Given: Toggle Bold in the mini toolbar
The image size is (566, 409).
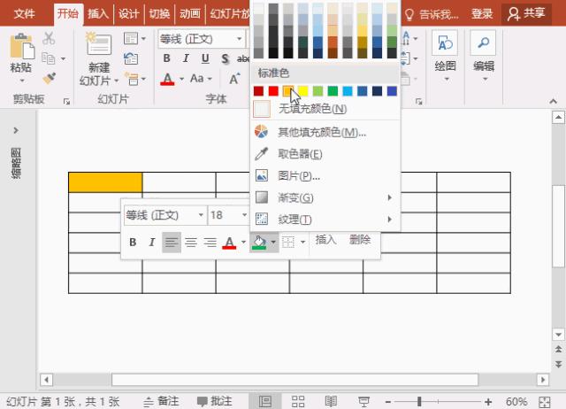Looking at the screenshot, I should tap(133, 242).
